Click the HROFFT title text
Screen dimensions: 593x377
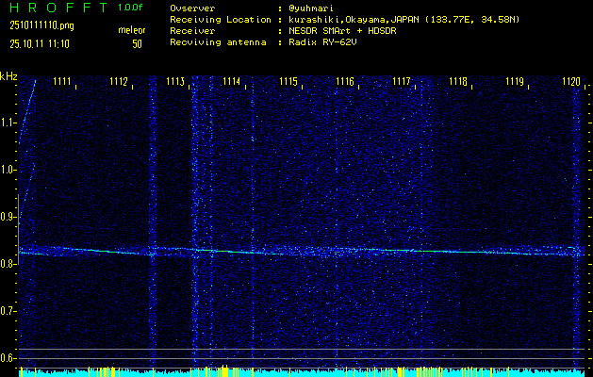tap(55, 8)
